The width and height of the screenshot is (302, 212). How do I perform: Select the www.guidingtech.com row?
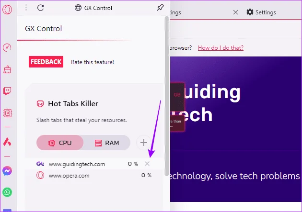(x=94, y=164)
